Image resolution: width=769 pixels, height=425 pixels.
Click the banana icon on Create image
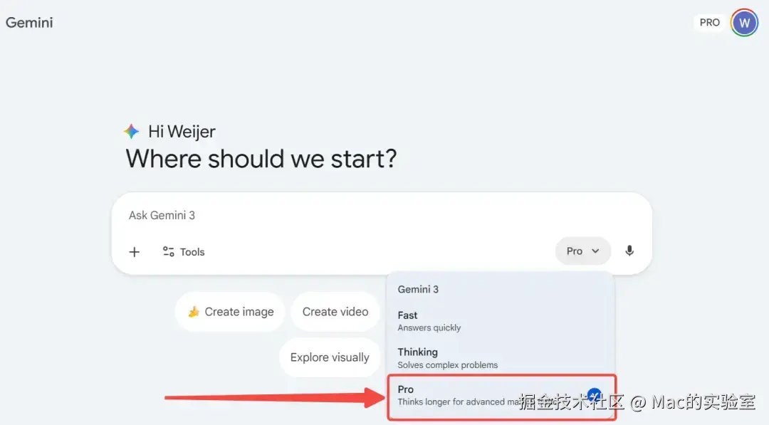coord(193,312)
